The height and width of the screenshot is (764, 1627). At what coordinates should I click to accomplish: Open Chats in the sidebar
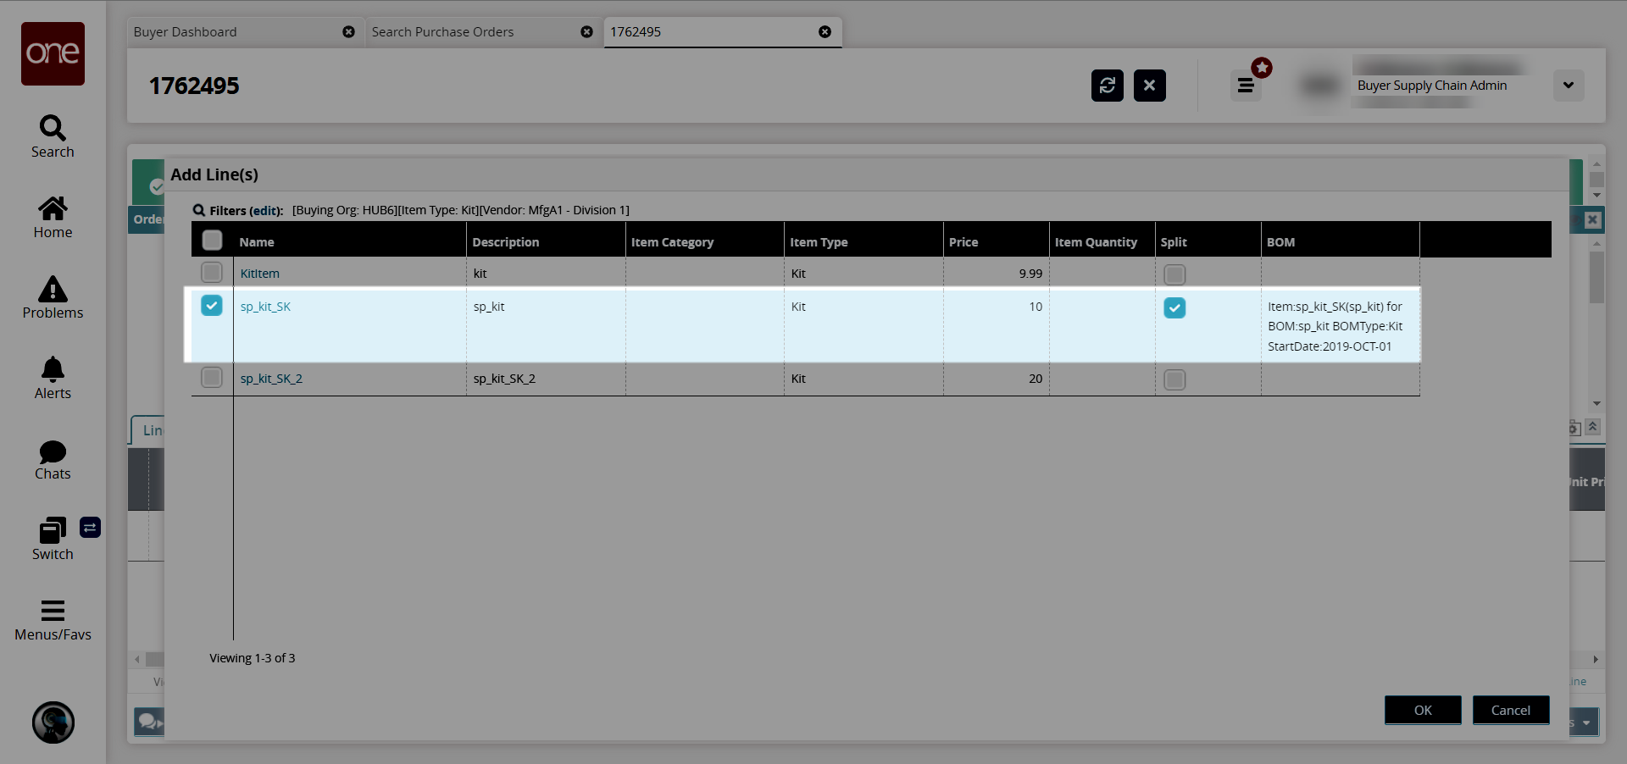(53, 459)
